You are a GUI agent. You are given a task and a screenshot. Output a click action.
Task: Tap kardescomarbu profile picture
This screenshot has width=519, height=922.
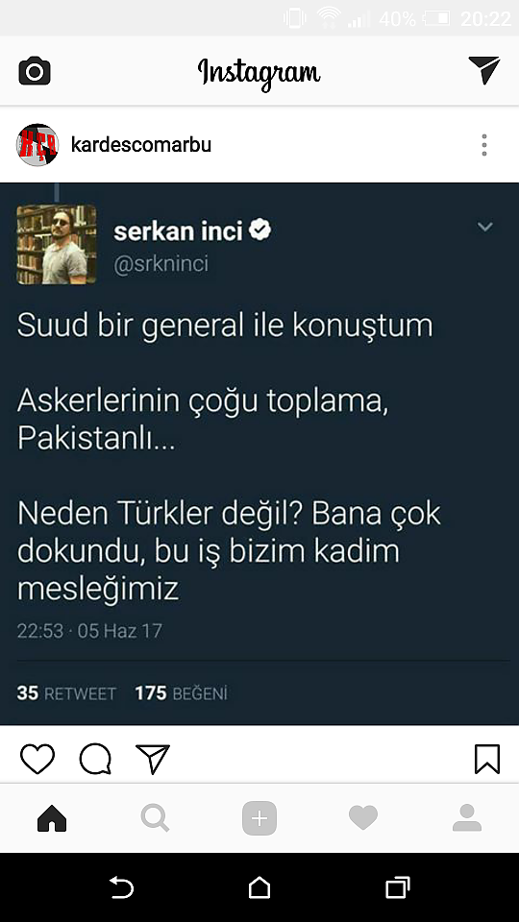pos(37,145)
